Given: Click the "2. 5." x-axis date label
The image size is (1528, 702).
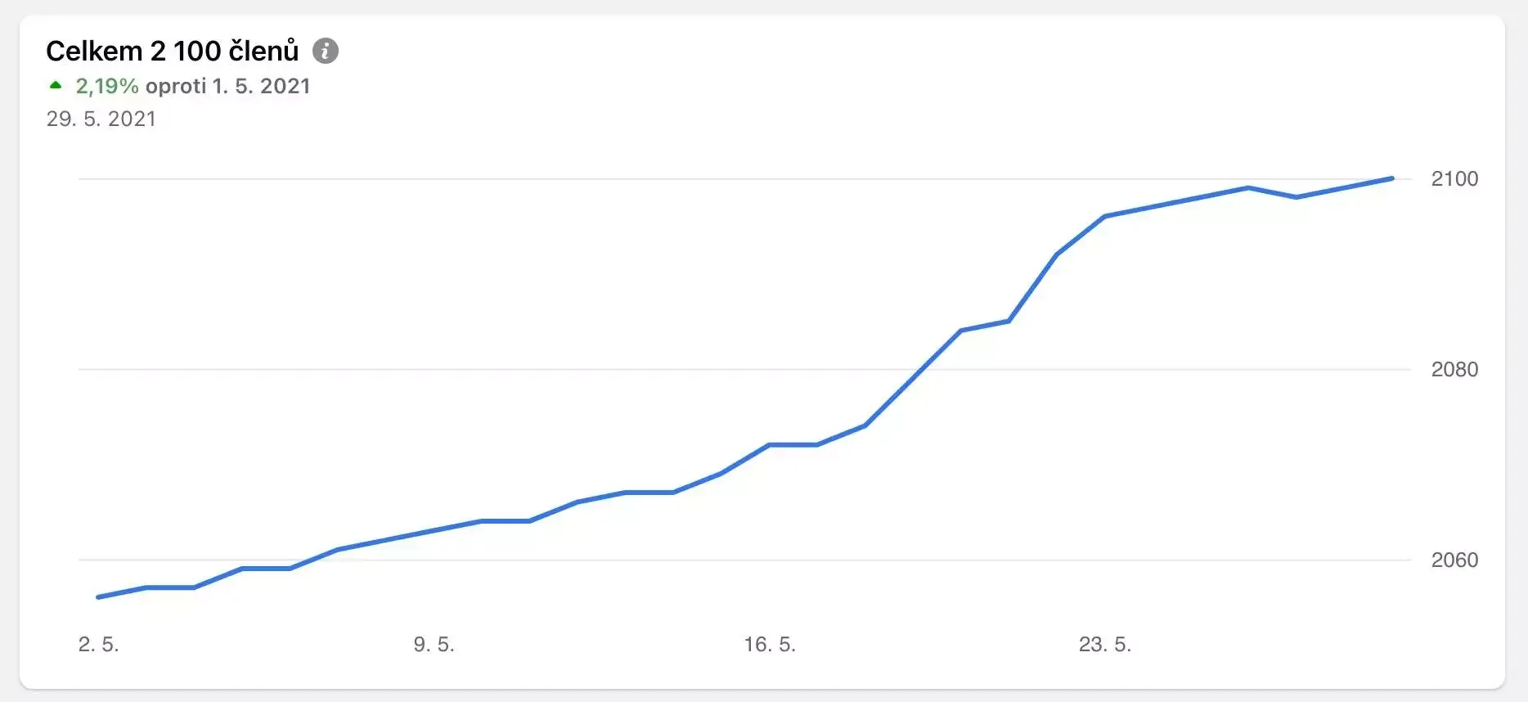Looking at the screenshot, I should pos(99,644).
